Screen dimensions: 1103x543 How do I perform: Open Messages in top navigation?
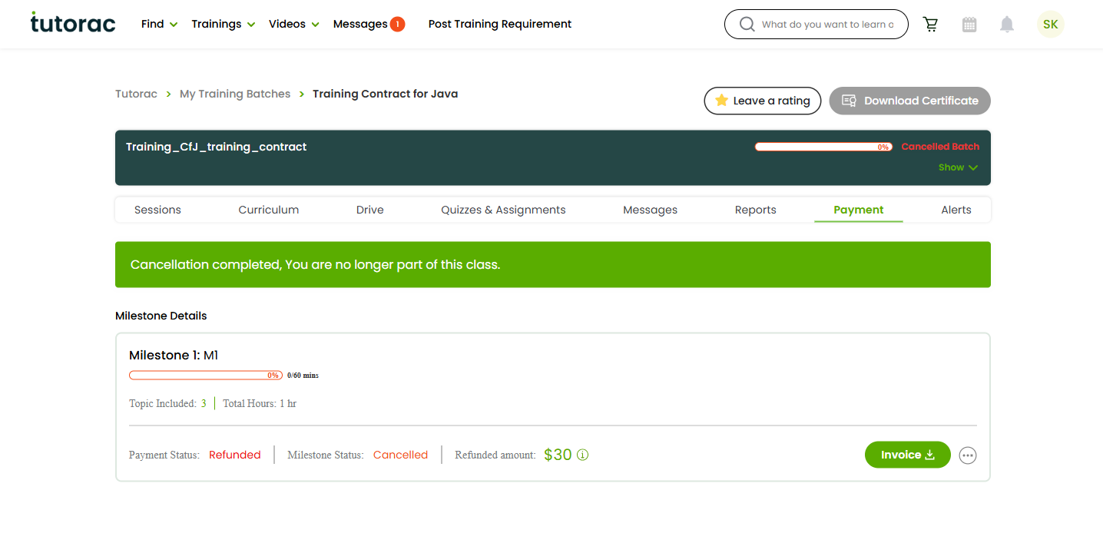pos(360,25)
